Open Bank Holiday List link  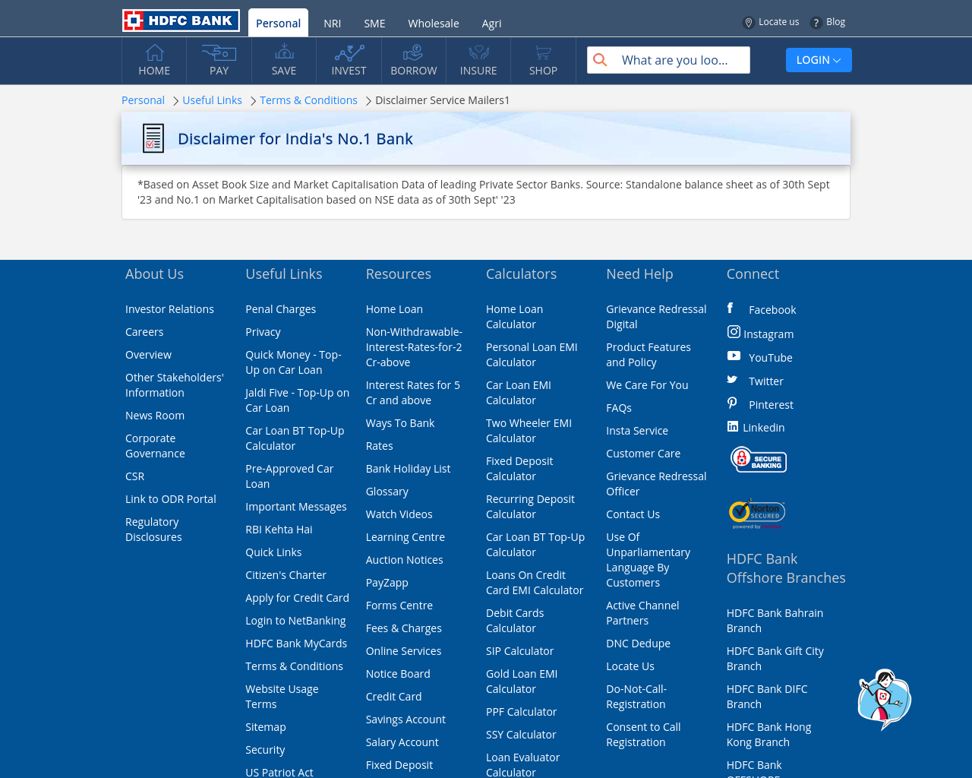[x=408, y=469]
